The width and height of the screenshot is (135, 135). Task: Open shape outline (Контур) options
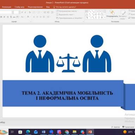[131, 14]
